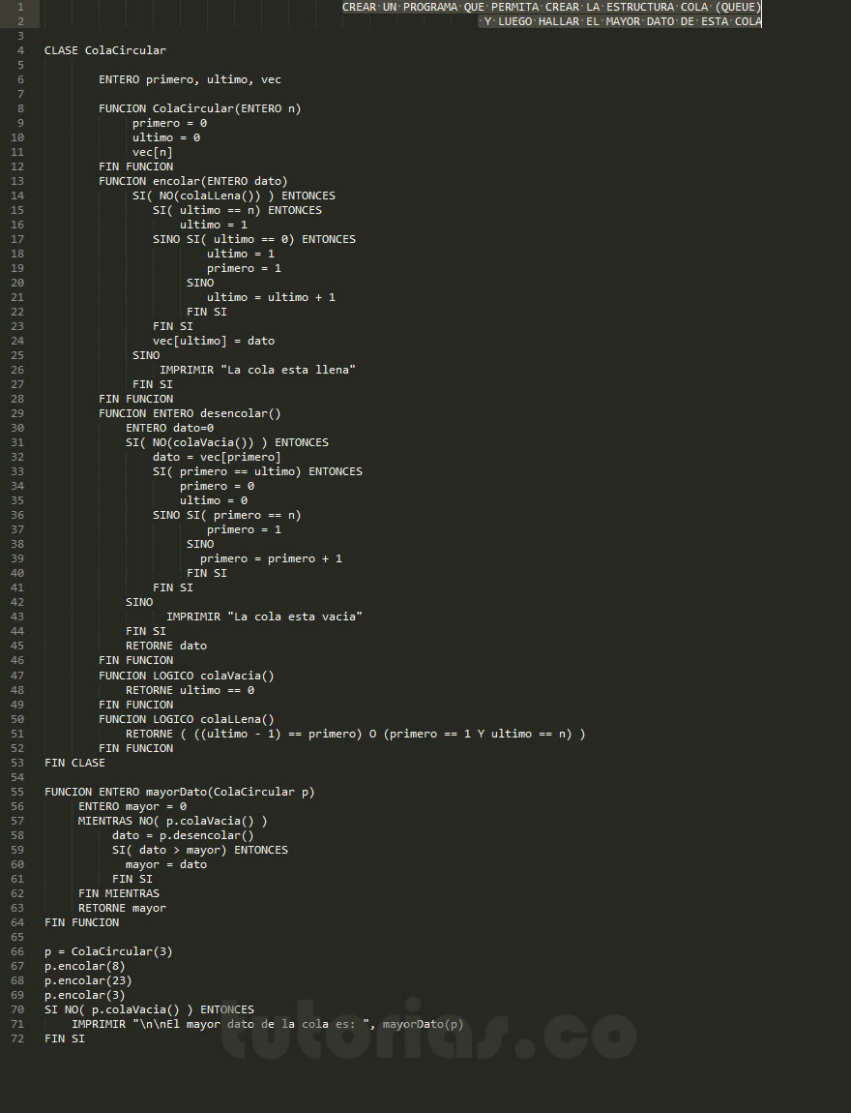The width and height of the screenshot is (851, 1113).
Task: Click 'FUNCION LOGICO colaVacia()' header
Action: 186,676
